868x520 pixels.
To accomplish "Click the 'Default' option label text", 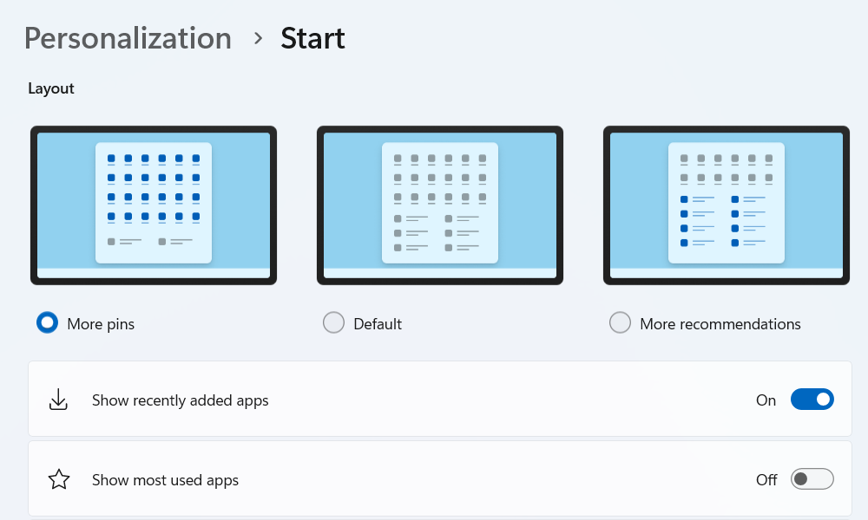I will pos(378,324).
